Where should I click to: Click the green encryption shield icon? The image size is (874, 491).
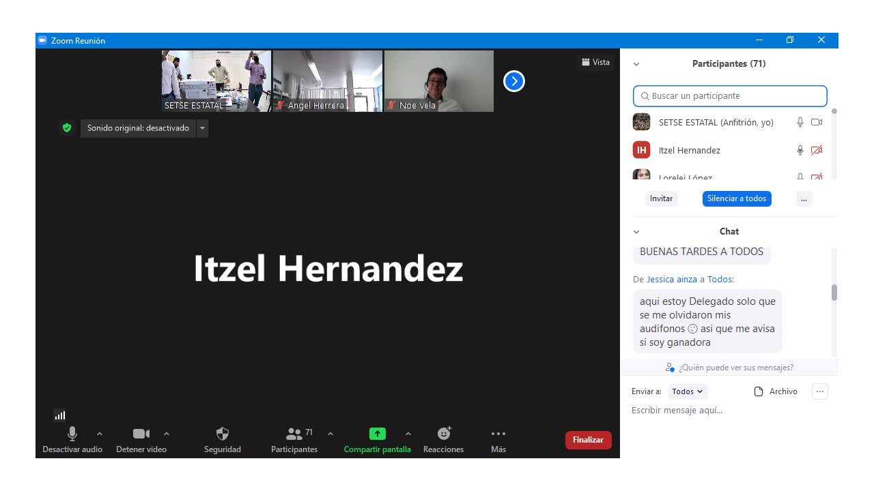[66, 128]
